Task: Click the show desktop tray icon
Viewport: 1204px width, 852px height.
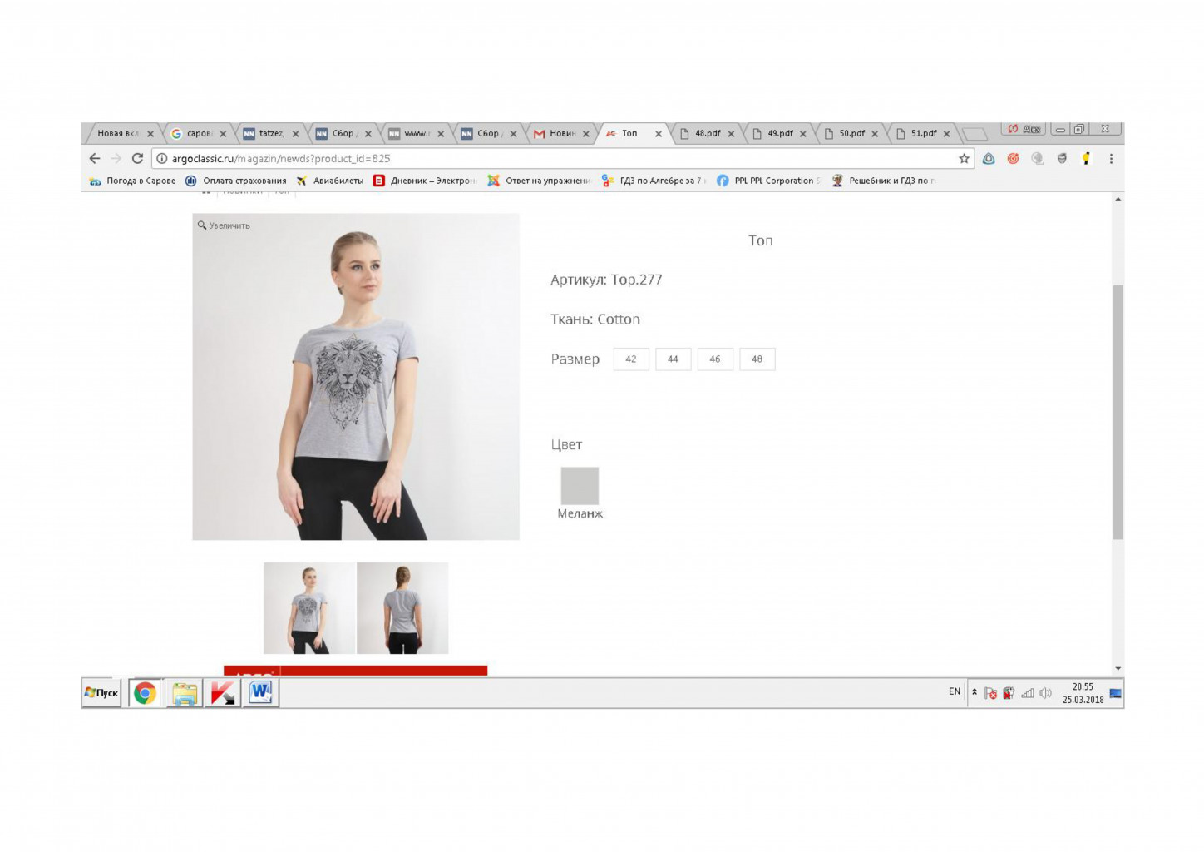Action: 1116,693
